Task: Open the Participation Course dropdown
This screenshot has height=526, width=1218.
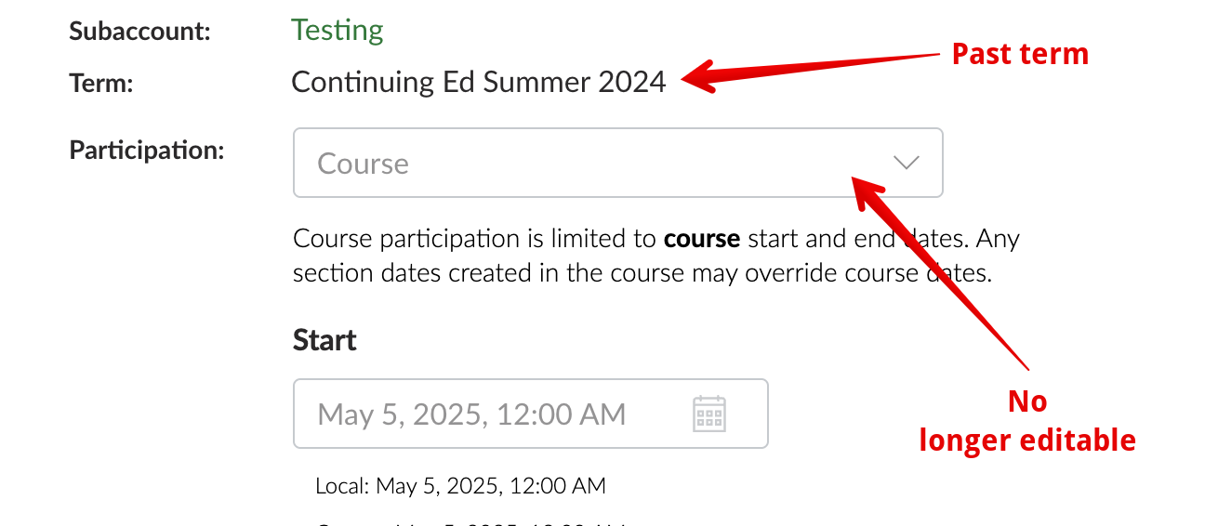Action: click(617, 163)
